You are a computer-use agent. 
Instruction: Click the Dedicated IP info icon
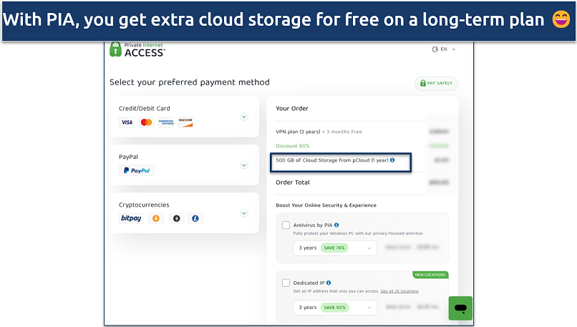coord(329,283)
